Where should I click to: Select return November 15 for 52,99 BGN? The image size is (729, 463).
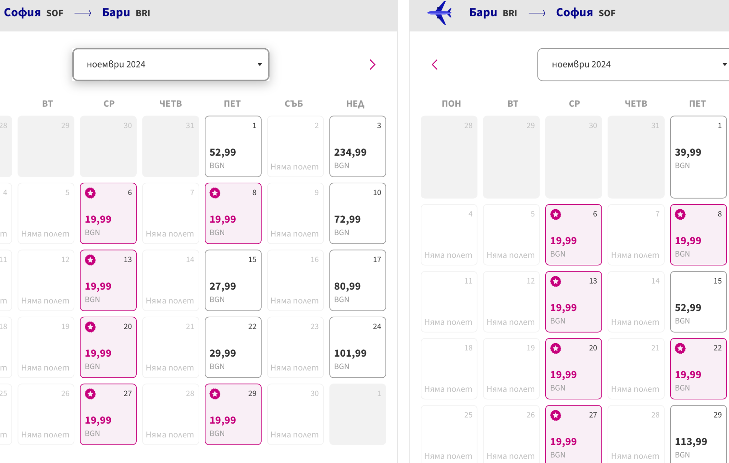(698, 302)
